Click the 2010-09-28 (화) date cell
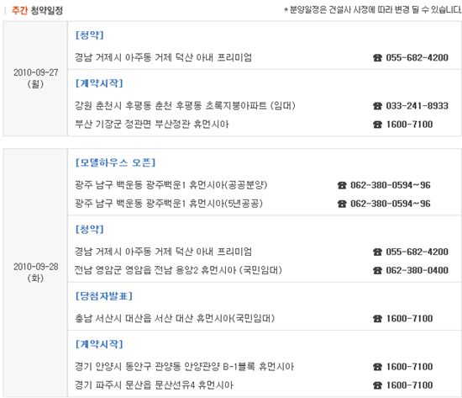Image resolution: width=462 pixels, height=398 pixels. point(35,273)
